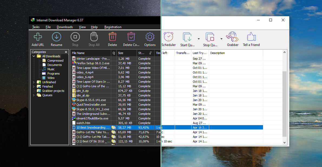The width and height of the screenshot is (322, 167).
Task: Open the Registration menu
Action: pyautogui.click(x=113, y=27)
